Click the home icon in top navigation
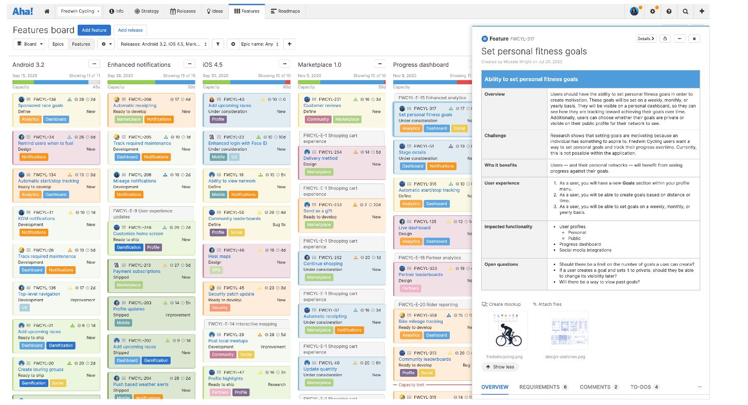 click(x=47, y=11)
